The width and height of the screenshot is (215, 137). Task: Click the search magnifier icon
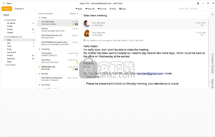[x=211, y=8]
